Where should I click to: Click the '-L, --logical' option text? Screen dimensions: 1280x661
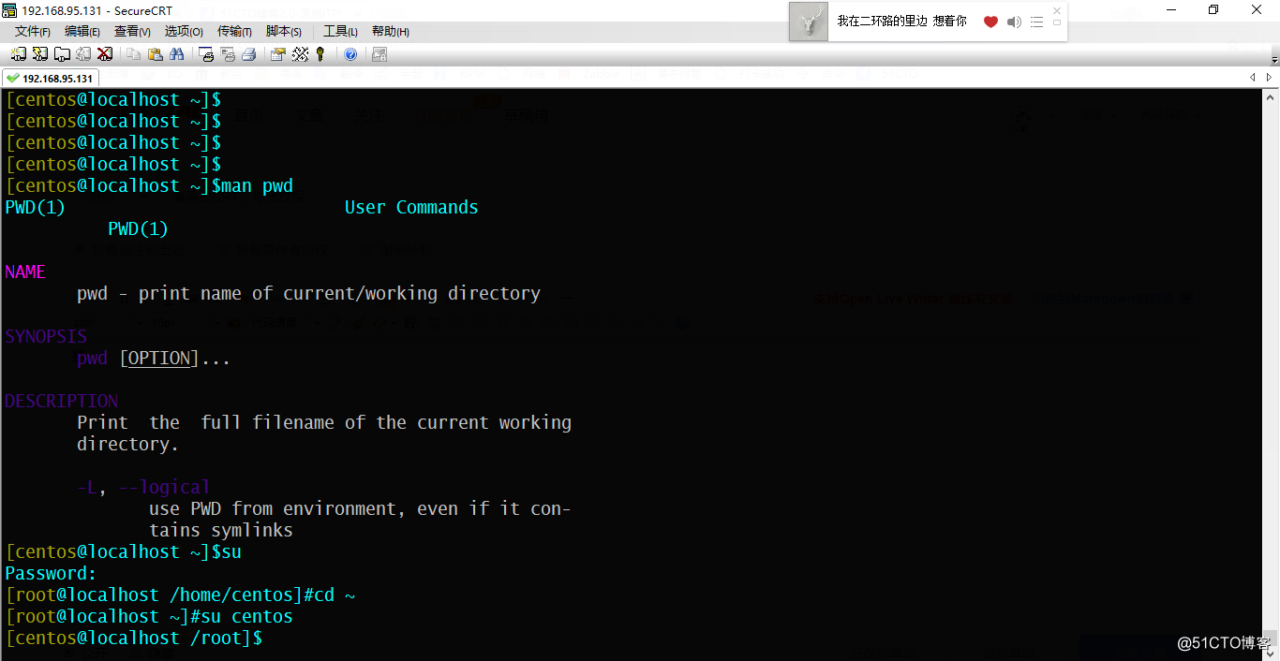(x=143, y=487)
